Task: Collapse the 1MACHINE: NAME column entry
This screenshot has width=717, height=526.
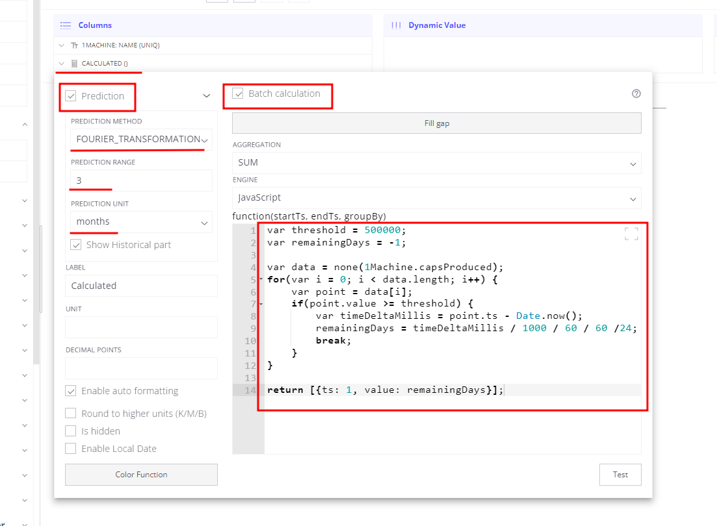Action: (61, 45)
